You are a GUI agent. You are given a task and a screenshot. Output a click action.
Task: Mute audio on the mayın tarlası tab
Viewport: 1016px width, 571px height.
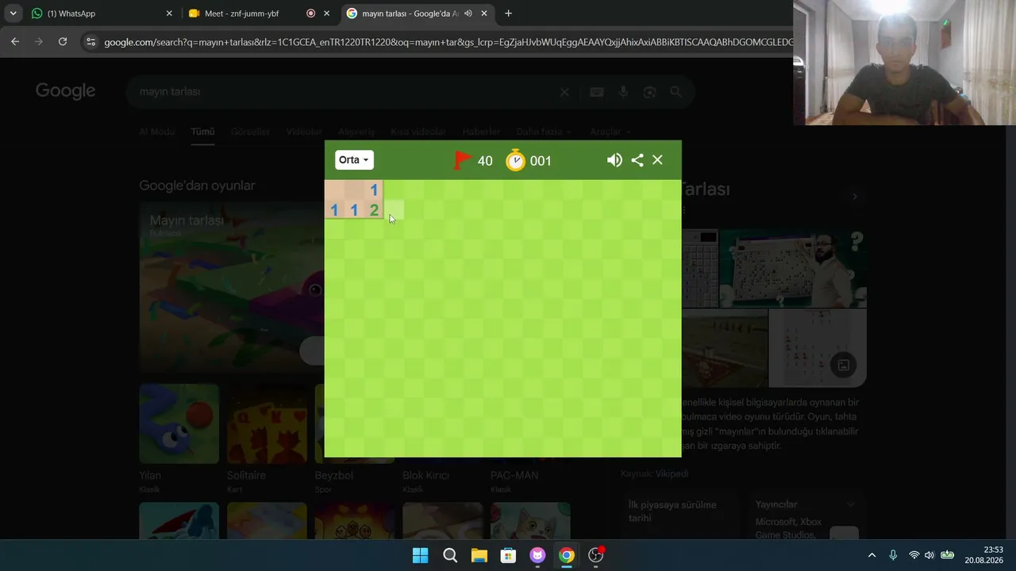coord(468,13)
